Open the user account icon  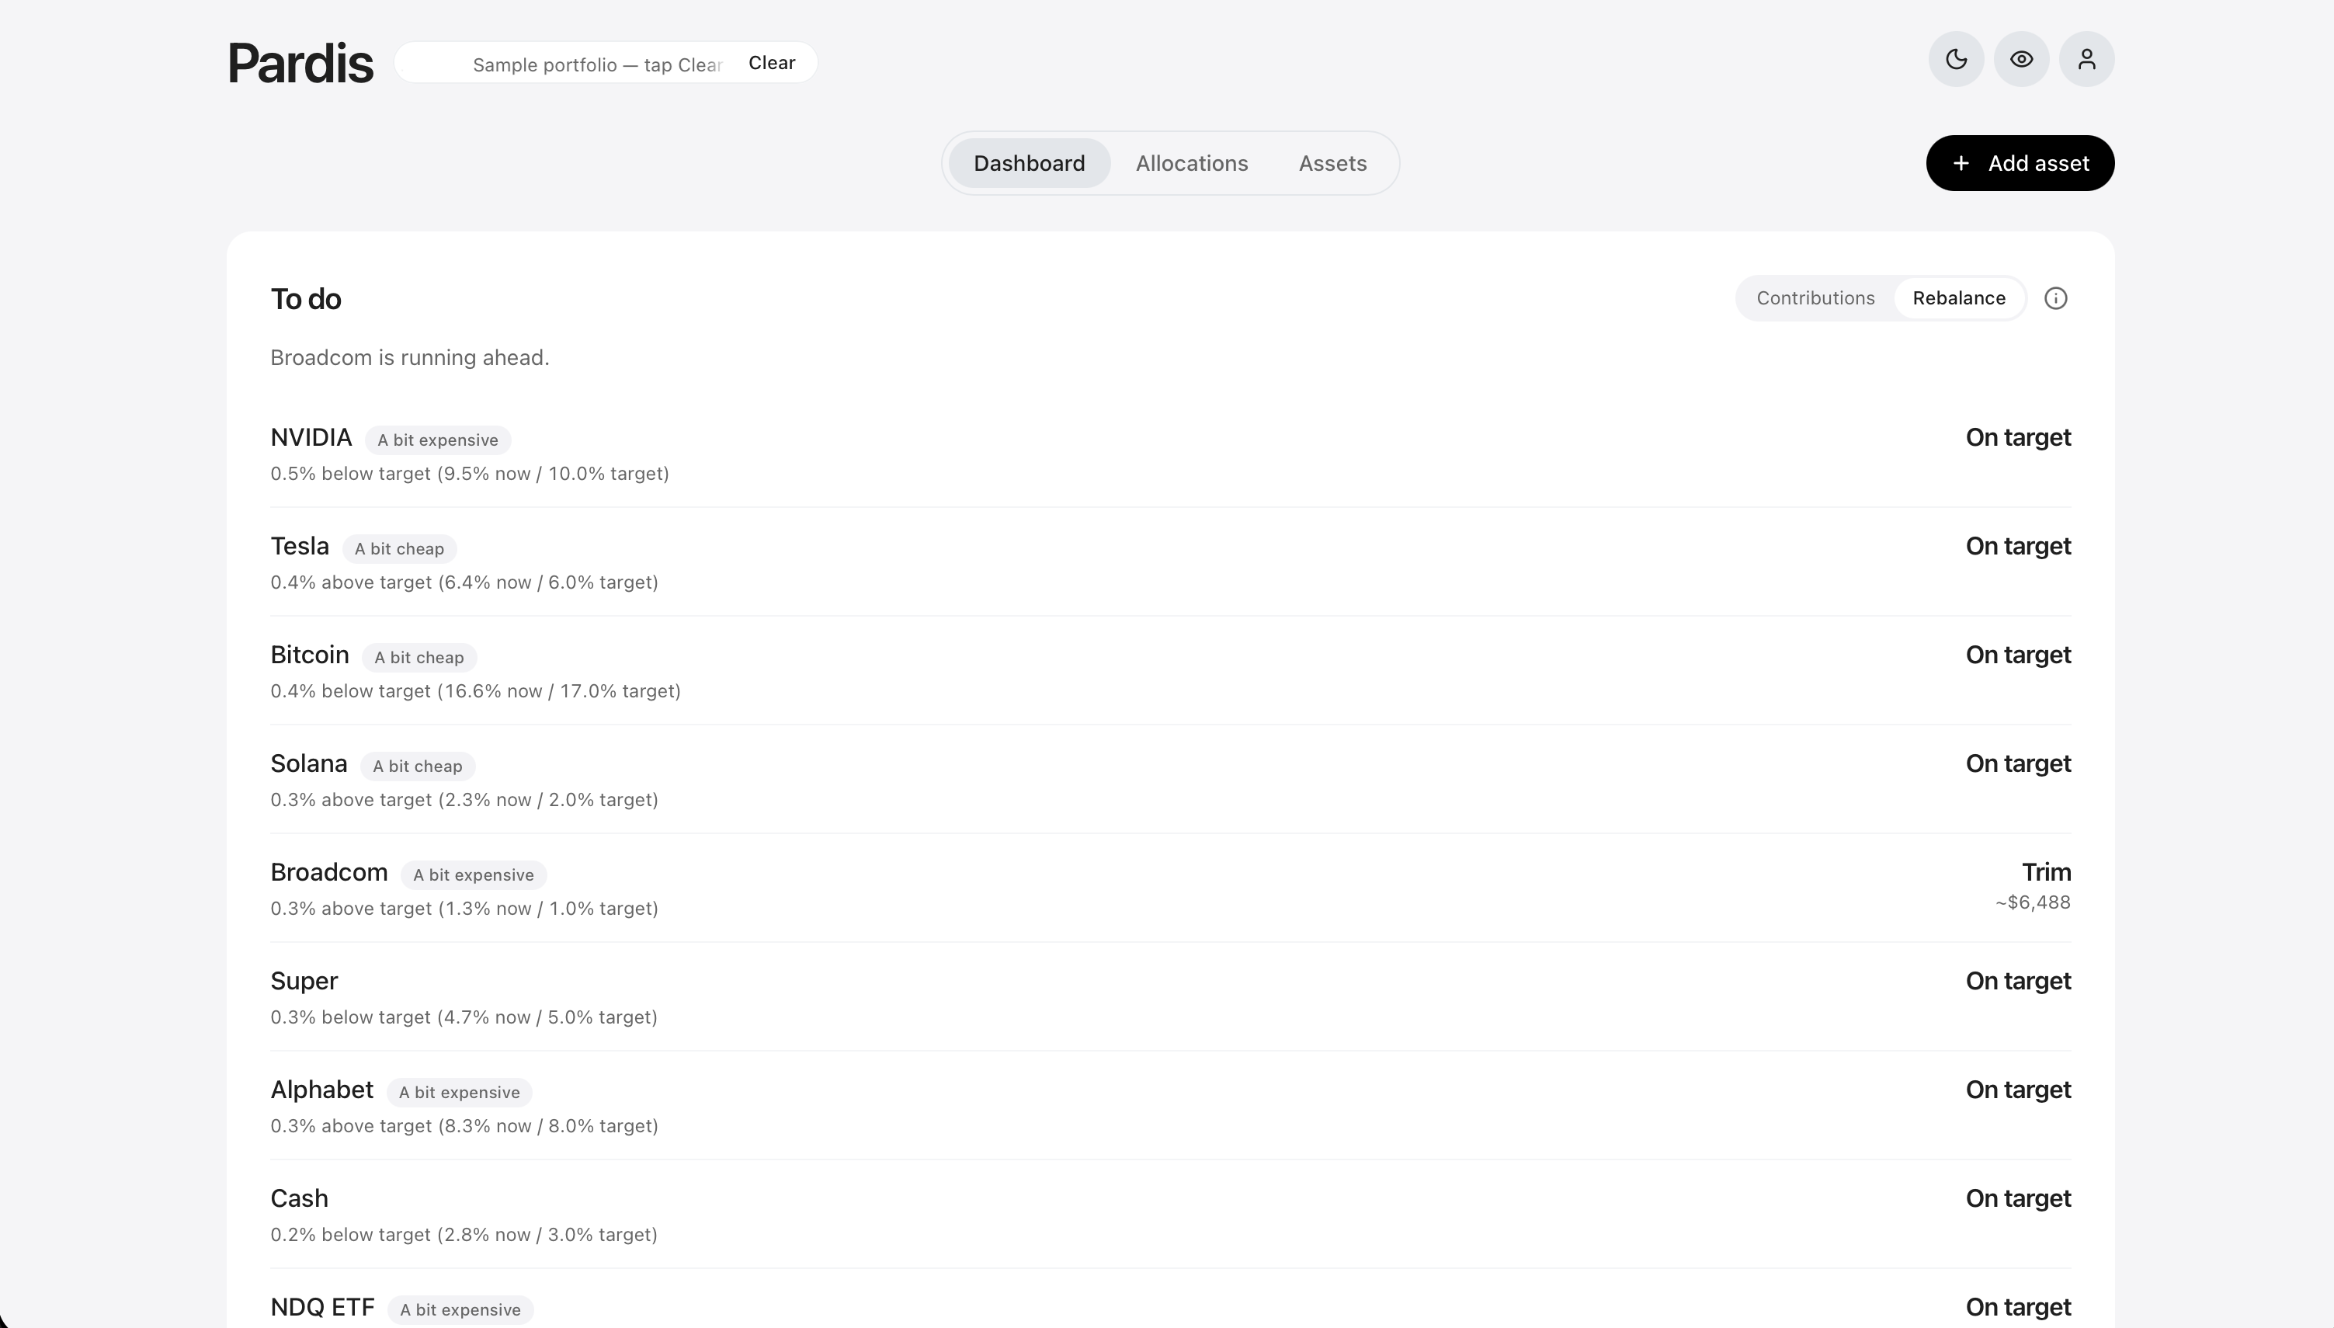2087,59
